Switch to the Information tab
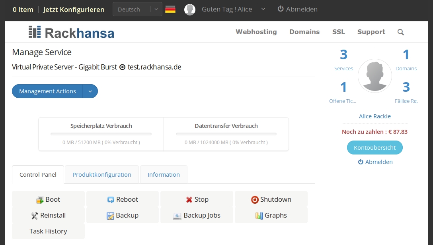 pyautogui.click(x=164, y=175)
